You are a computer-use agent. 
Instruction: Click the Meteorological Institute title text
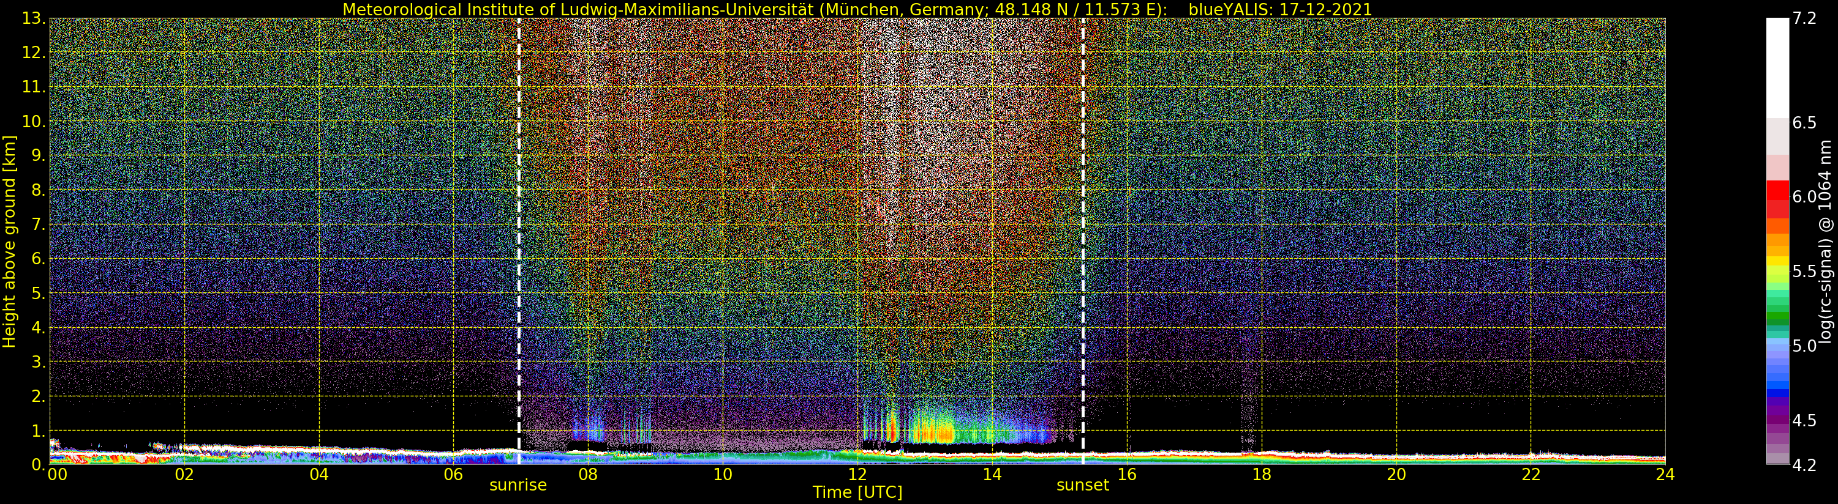pos(755,9)
